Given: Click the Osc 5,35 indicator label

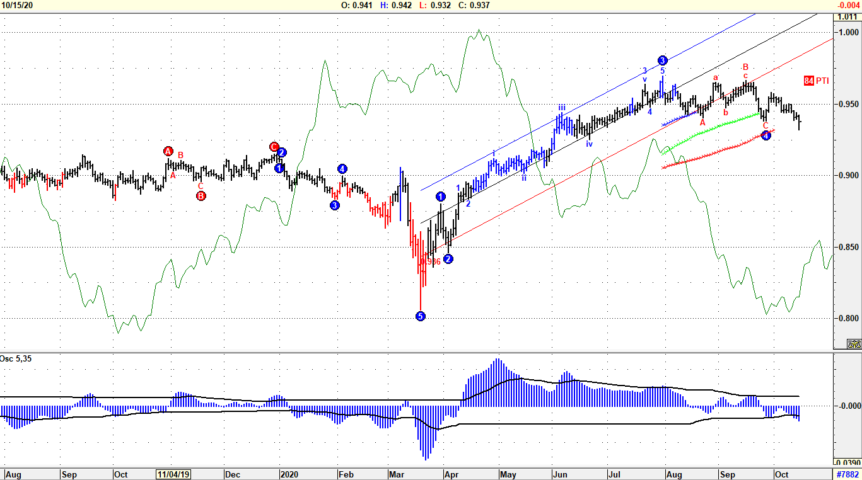Looking at the screenshot, I should click(x=16, y=358).
